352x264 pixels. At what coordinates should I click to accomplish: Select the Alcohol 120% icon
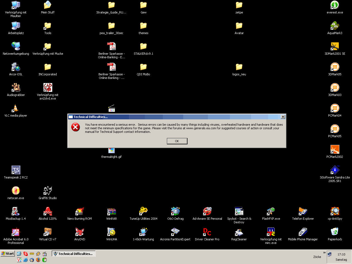coord(48,214)
